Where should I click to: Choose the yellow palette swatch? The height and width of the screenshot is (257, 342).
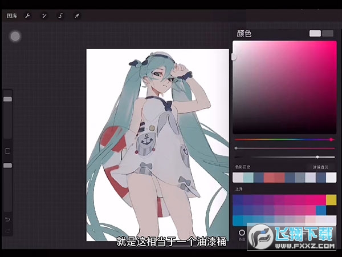click(331, 200)
